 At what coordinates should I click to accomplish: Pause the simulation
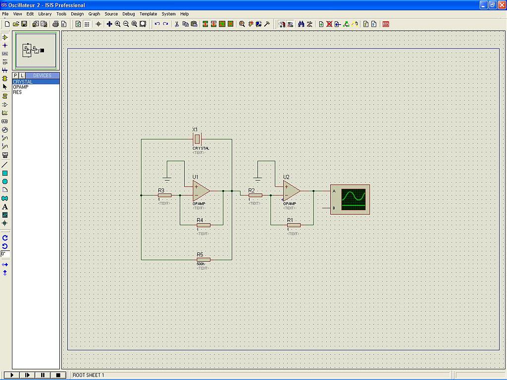43,375
